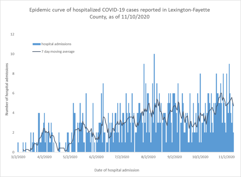241x177 pixels.
Task: Click the y-axis label 6
Action: pos(13,93)
